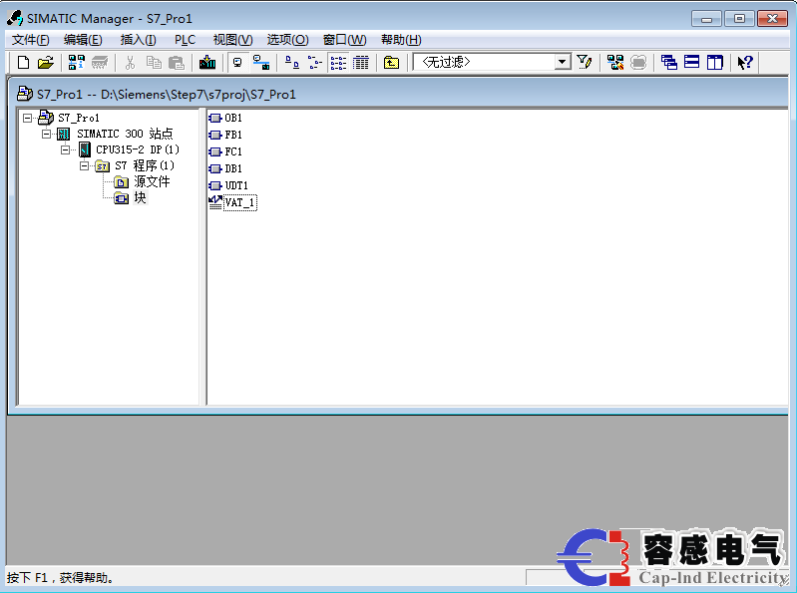Viewport: 797px width, 593px height.
Task: Open the 视图(V) menu
Action: (232, 40)
